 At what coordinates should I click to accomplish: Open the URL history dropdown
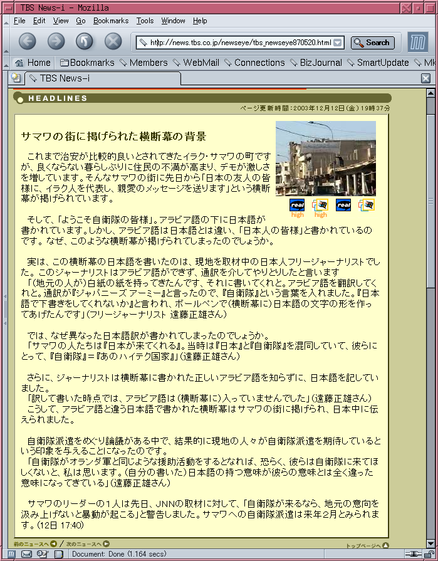coord(338,43)
